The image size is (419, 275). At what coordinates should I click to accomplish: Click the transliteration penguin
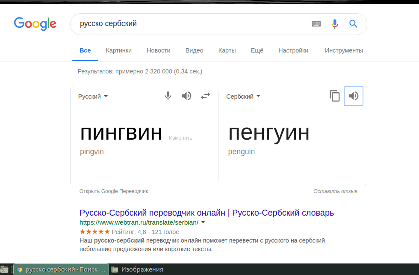241,152
